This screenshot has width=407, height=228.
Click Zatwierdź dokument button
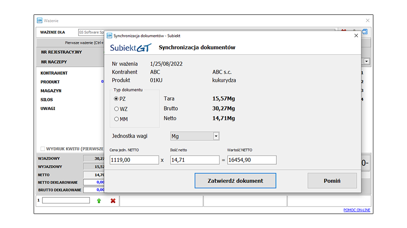coord(235,181)
